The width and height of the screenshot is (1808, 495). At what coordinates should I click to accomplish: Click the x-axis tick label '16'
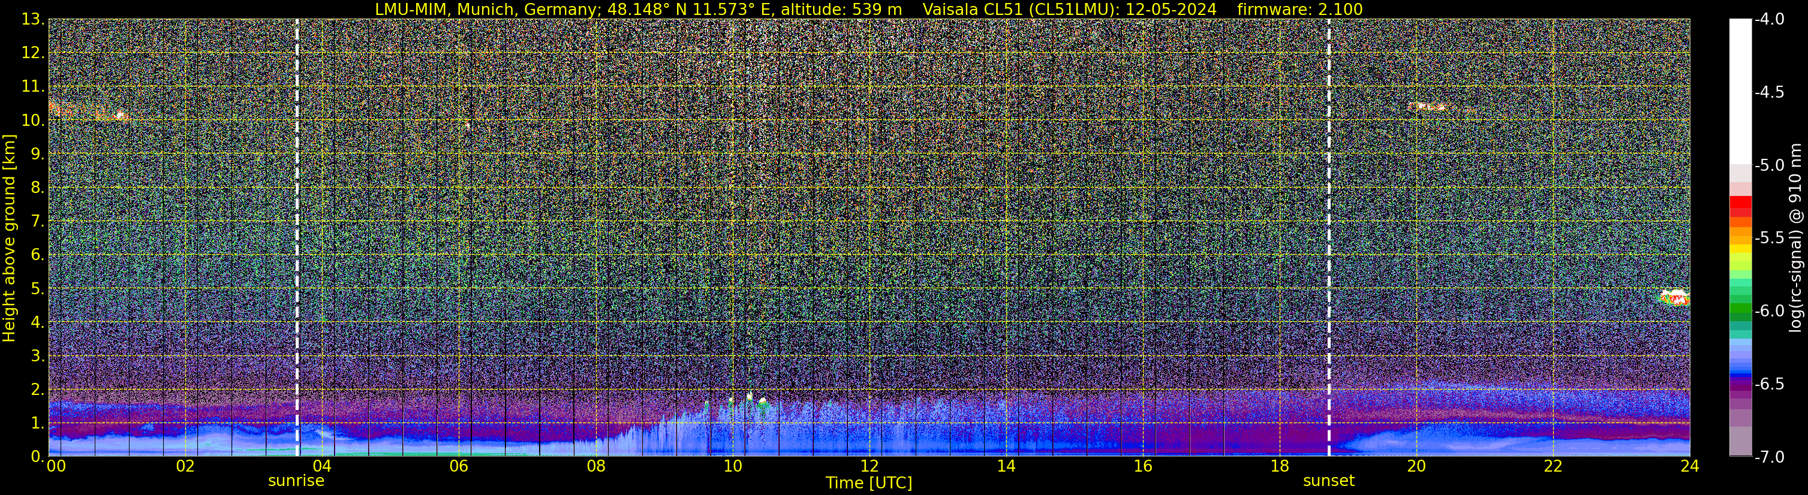[1142, 466]
